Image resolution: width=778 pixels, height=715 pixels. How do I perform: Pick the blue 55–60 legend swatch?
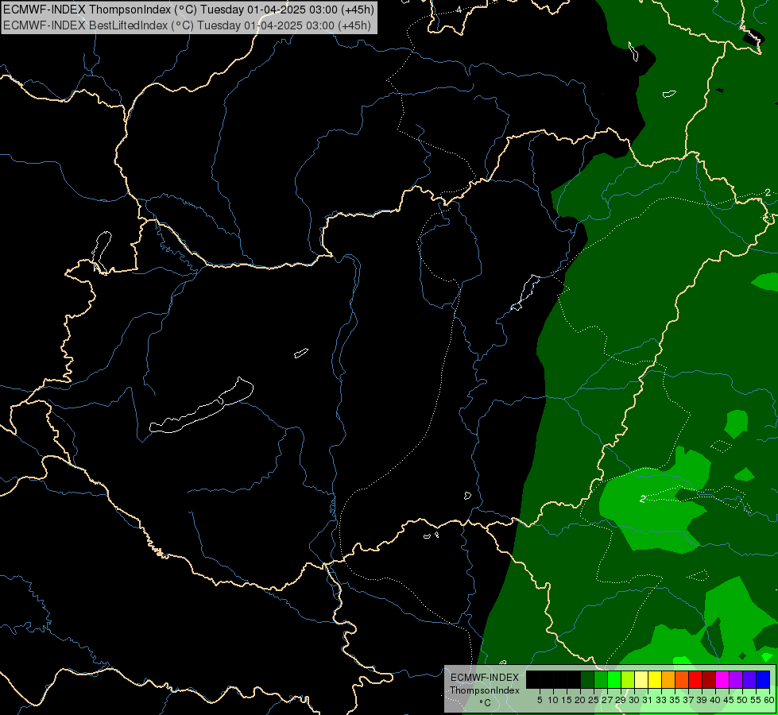coord(763,679)
